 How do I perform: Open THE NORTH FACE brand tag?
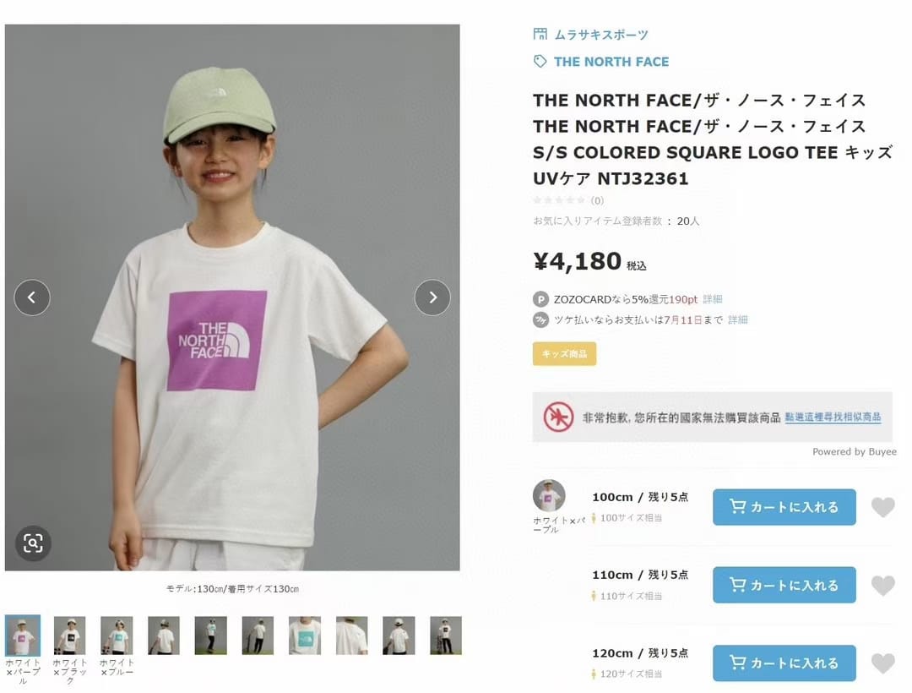point(611,62)
